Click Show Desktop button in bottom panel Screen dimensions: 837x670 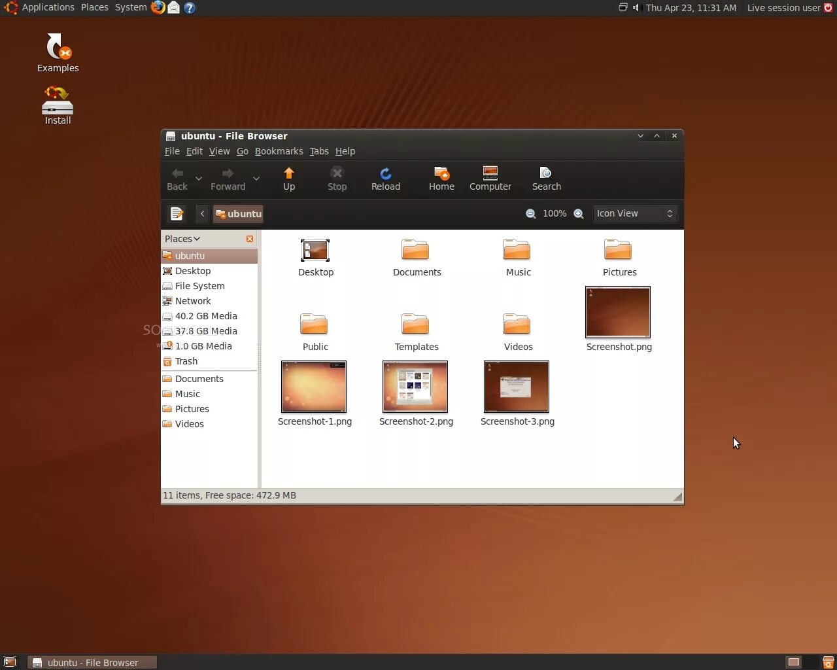coord(10,662)
